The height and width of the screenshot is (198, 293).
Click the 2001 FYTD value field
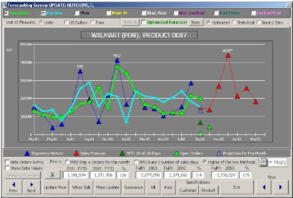pyautogui.click(x=76, y=174)
